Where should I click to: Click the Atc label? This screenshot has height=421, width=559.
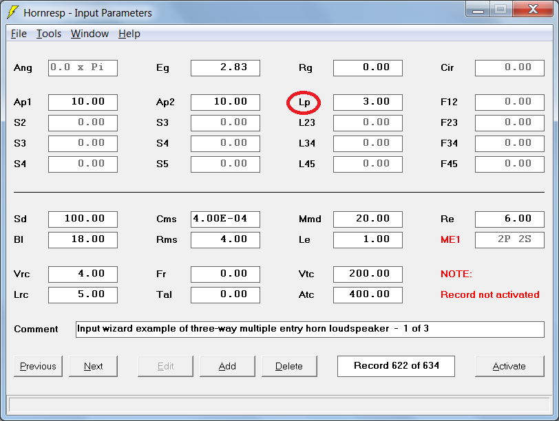click(x=306, y=294)
